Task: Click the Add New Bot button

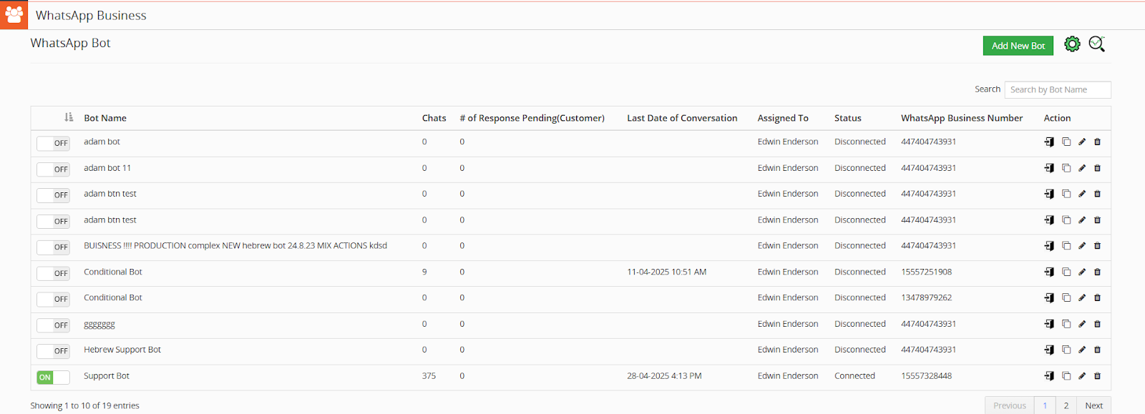Action: click(1018, 46)
